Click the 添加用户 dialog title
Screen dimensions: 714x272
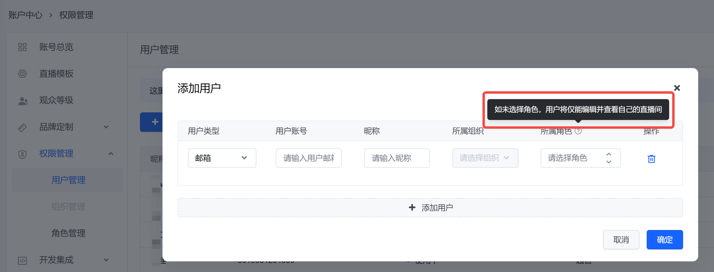click(199, 88)
